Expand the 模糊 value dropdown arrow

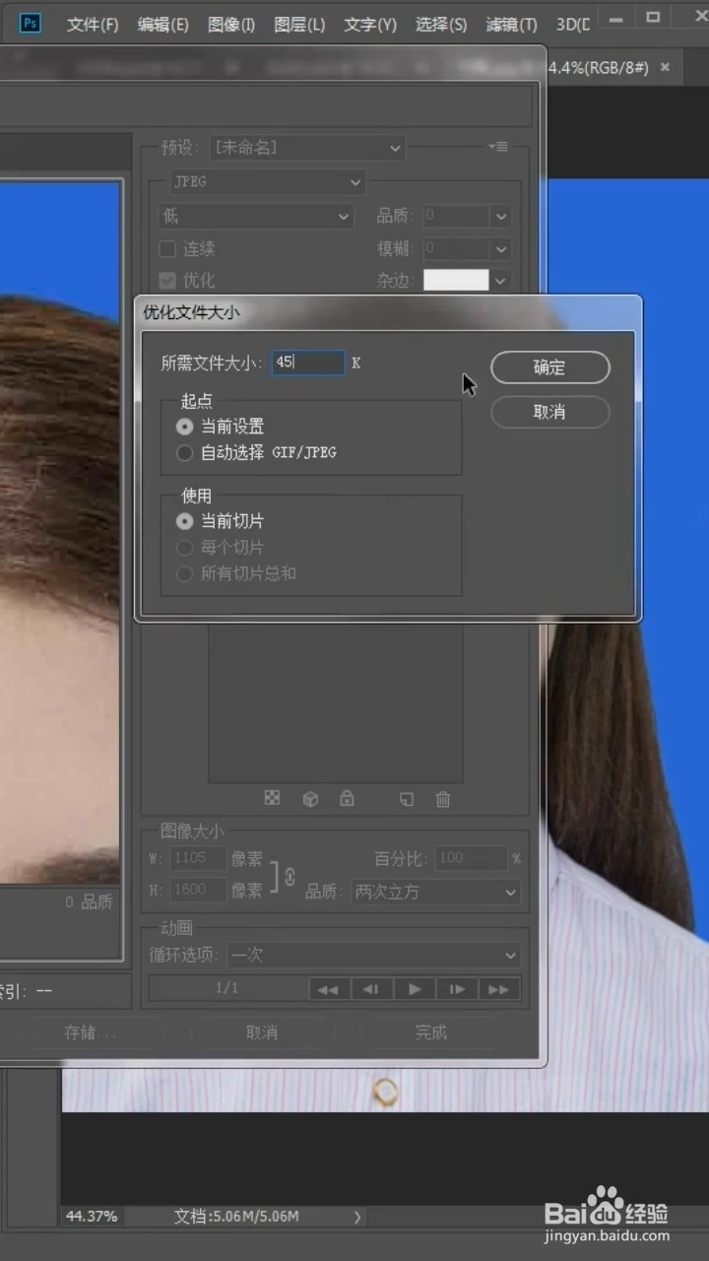[500, 248]
